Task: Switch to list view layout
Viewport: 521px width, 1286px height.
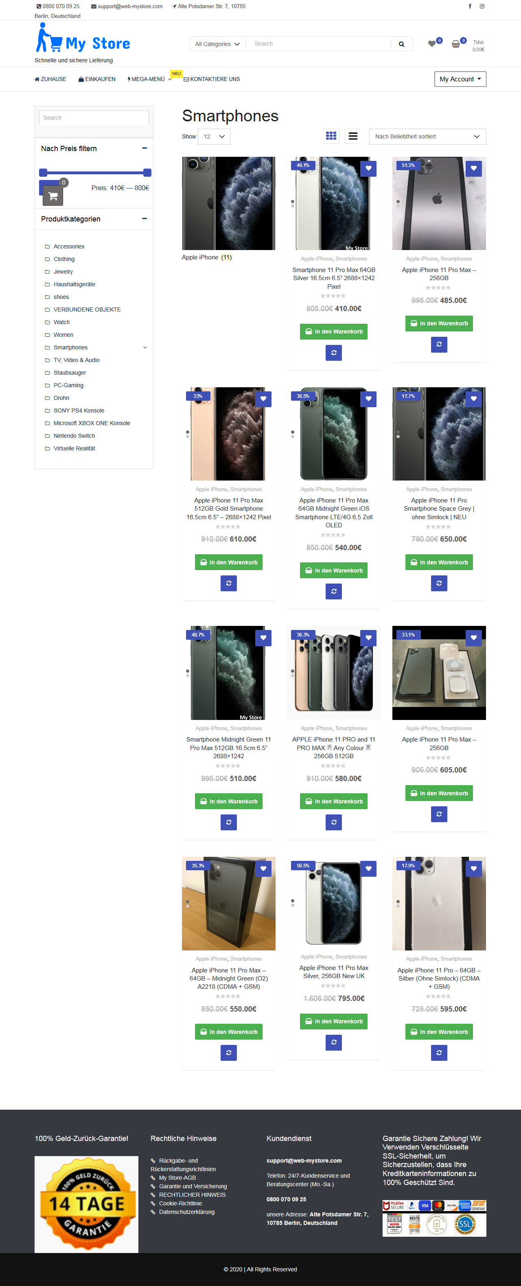Action: (353, 136)
